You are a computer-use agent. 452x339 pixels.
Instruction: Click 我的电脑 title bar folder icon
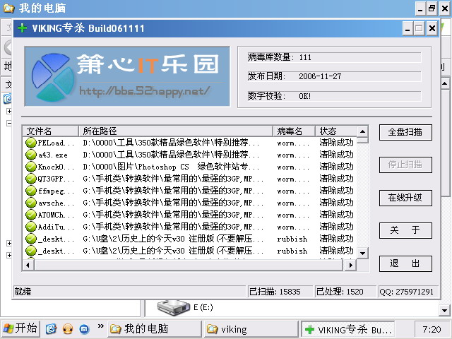(x=8, y=8)
